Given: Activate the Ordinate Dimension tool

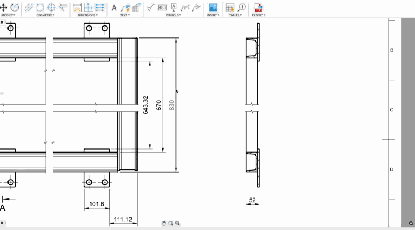Looking at the screenshot, I should pyautogui.click(x=88, y=8).
